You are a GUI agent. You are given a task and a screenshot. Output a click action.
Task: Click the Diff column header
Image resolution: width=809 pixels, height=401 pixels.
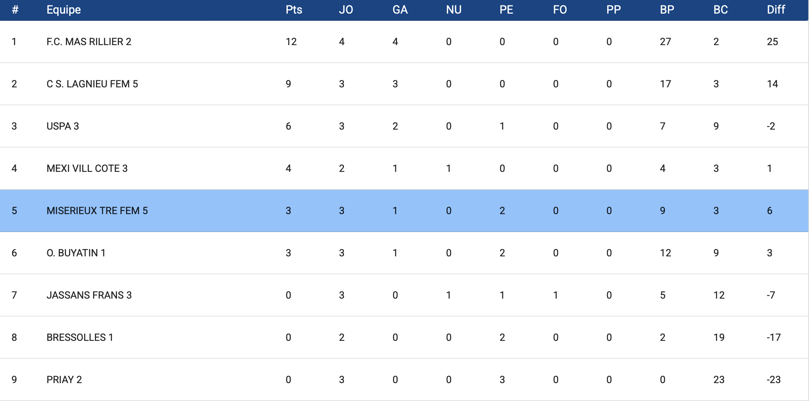coord(776,10)
